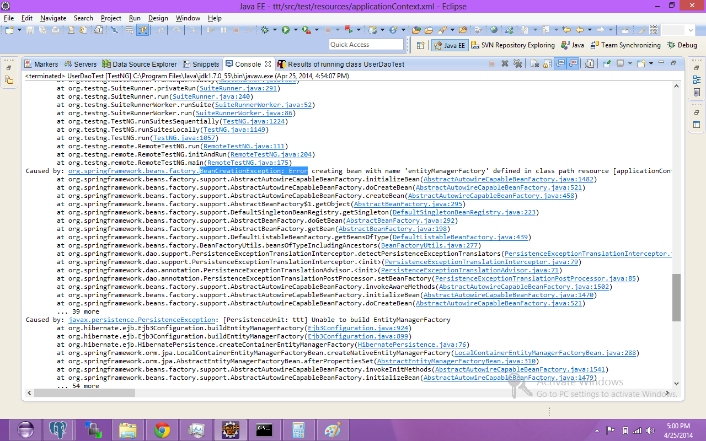Expand the Open Console dropdown arrow
The width and height of the screenshot is (706, 441).
(x=651, y=64)
